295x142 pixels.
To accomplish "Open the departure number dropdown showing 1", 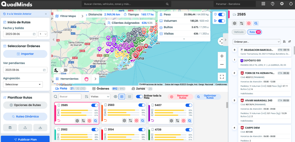I will tap(43, 34).
